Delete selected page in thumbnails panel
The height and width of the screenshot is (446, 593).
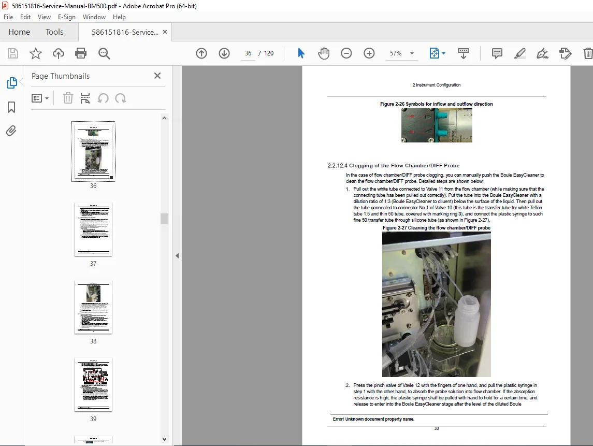pos(68,98)
